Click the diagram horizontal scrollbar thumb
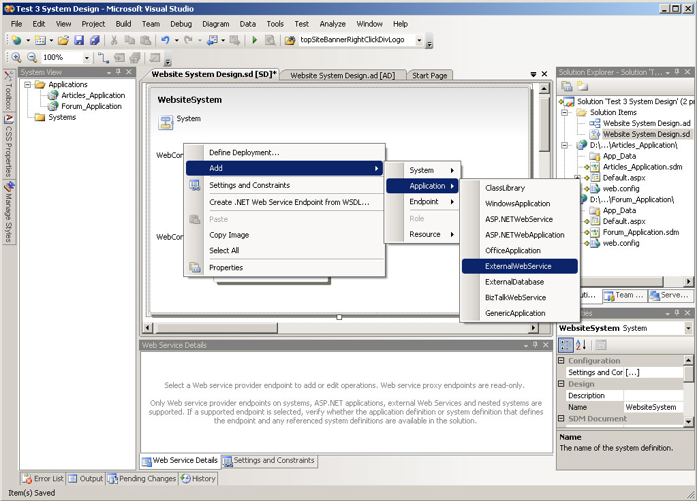 point(215,328)
